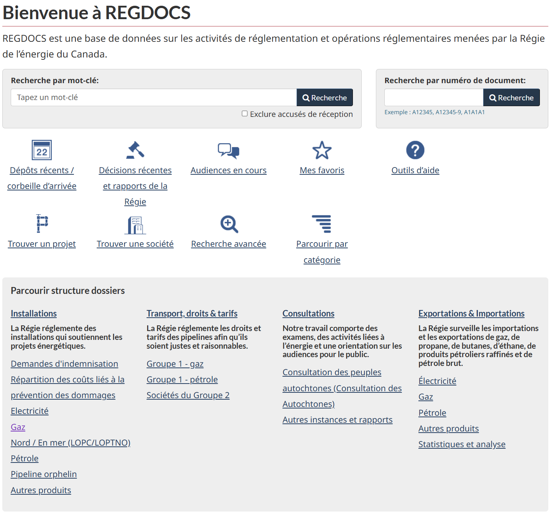This screenshot has height=515, width=551.
Task: Open Nord / En mer (LOPC/LOPTNO)
Action: pos(71,443)
